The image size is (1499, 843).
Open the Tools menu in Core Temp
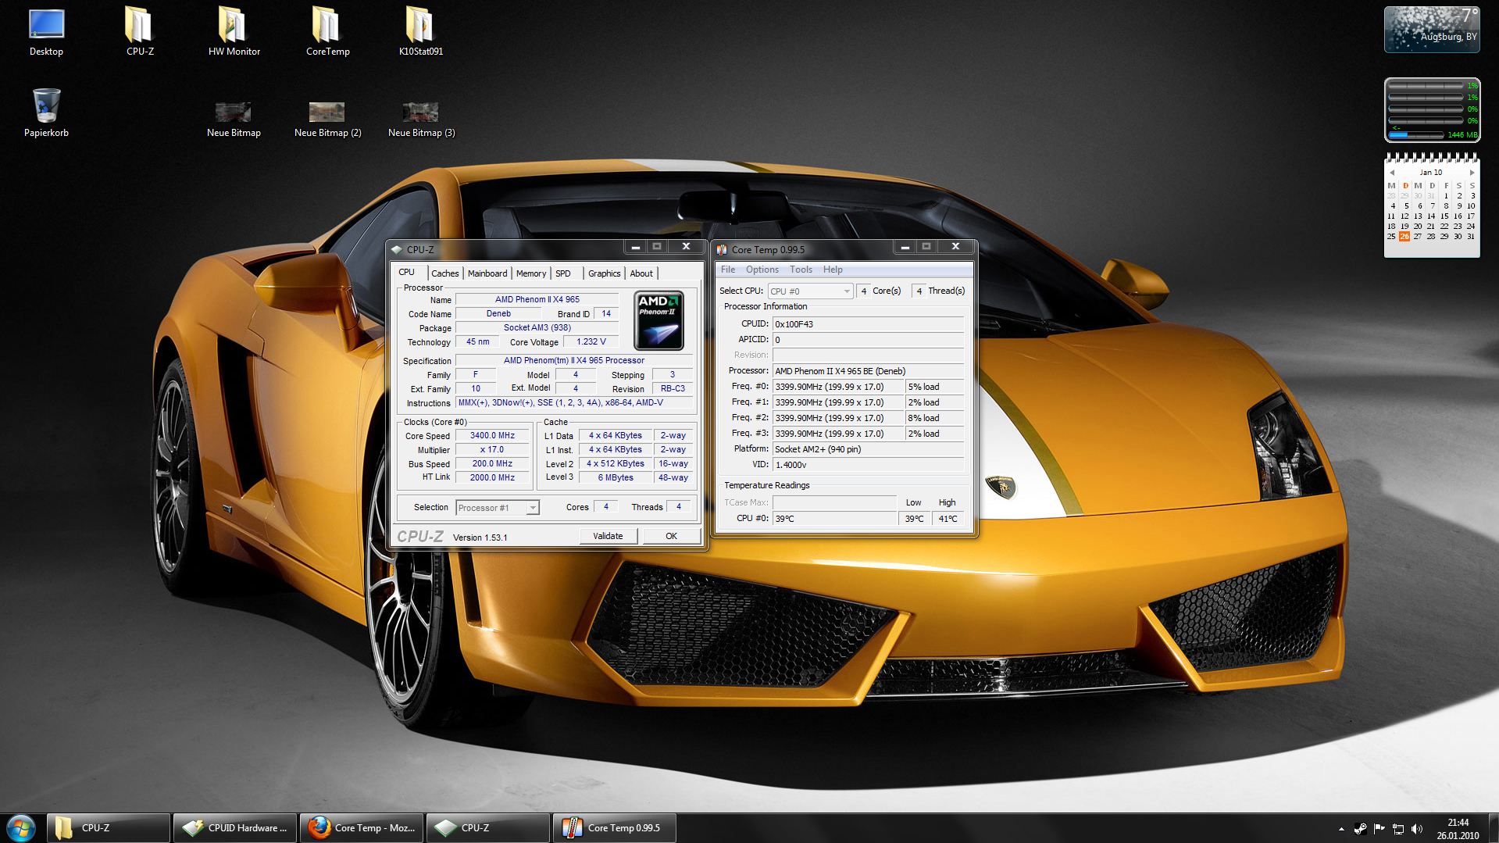(x=801, y=270)
